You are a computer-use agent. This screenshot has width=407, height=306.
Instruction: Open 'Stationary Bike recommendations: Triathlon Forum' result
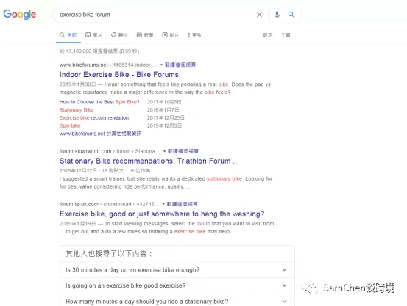point(149,161)
